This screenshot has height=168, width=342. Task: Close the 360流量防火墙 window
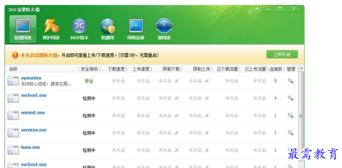pos(294,8)
